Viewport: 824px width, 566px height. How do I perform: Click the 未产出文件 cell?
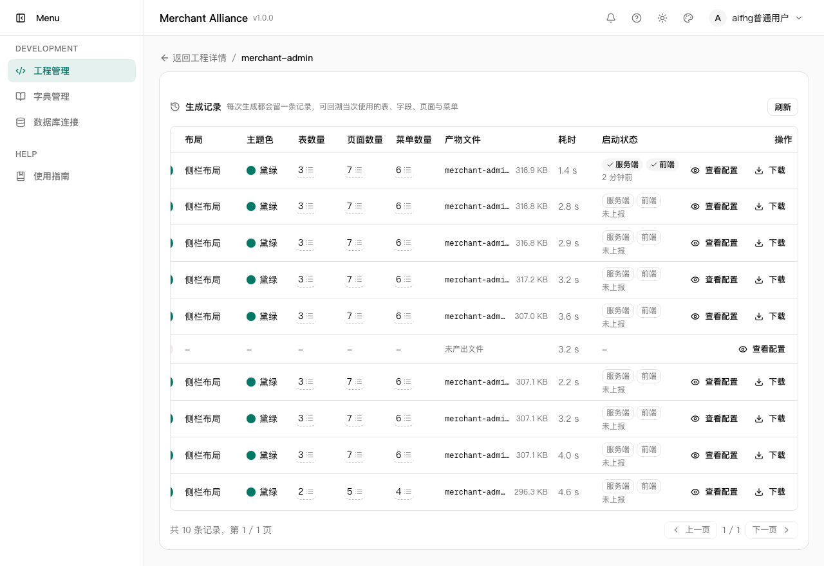tap(464, 349)
